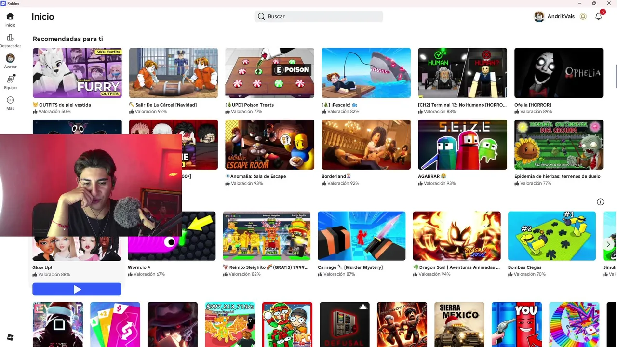Screen dimensions: 617x347
Task: Open Salir De La Cárcel thumbnail
Action: 174,73
